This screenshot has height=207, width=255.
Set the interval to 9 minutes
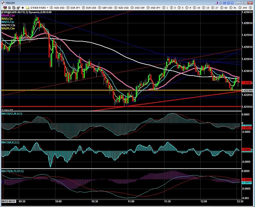[188, 8]
